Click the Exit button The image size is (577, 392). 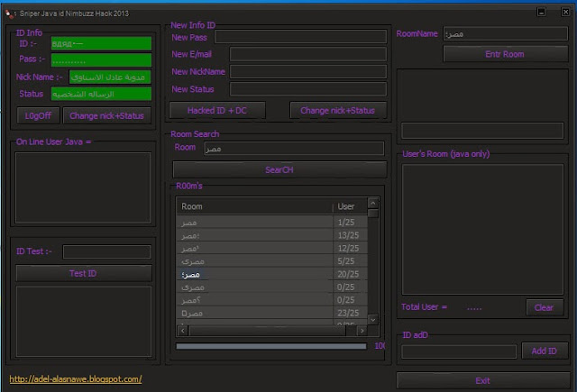pyautogui.click(x=483, y=380)
